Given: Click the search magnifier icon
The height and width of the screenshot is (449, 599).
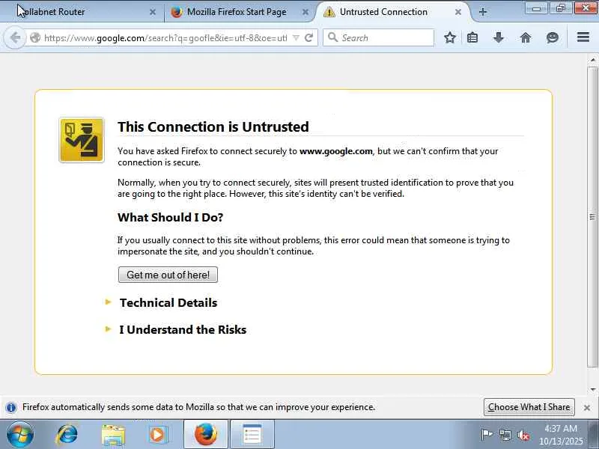Looking at the screenshot, I should tap(332, 37).
